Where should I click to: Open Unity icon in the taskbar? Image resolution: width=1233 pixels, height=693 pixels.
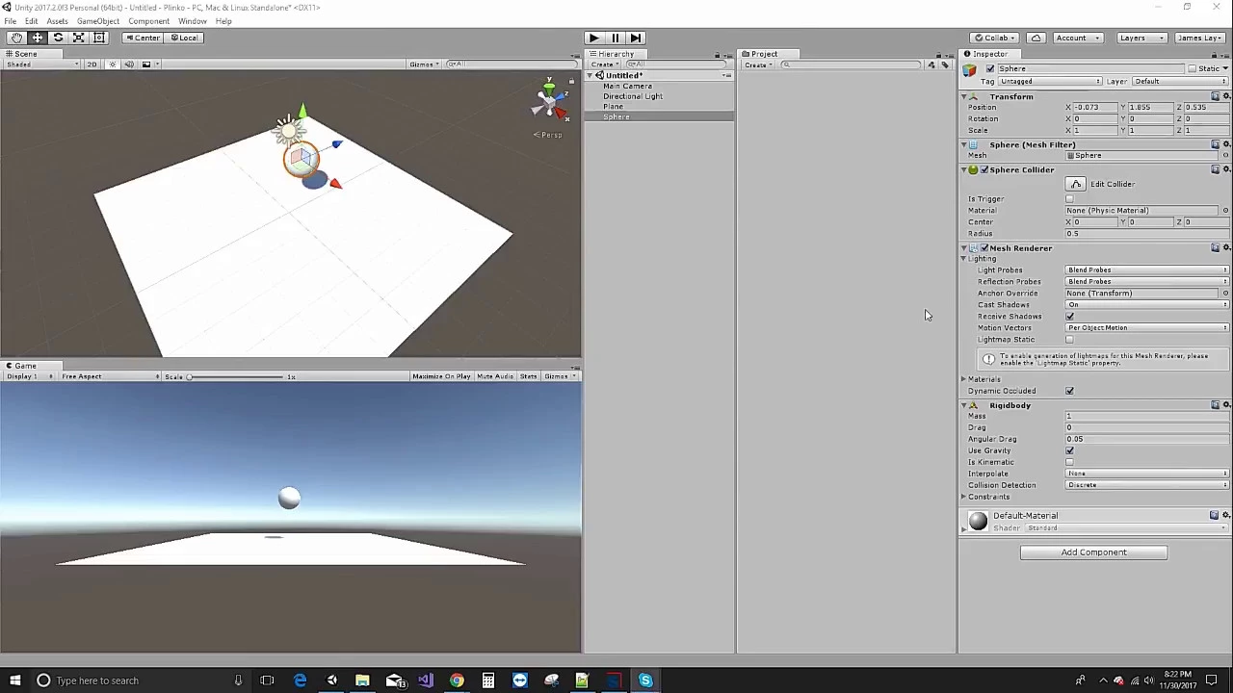pyautogui.click(x=331, y=680)
